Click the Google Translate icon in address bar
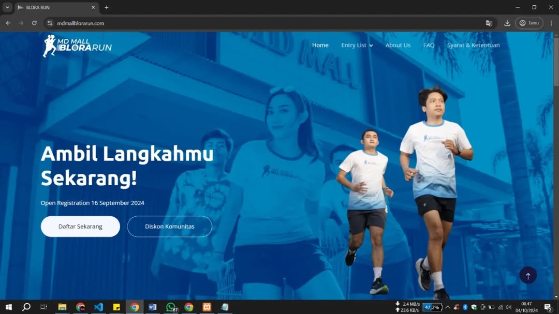This screenshot has height=314, width=559. [x=489, y=23]
